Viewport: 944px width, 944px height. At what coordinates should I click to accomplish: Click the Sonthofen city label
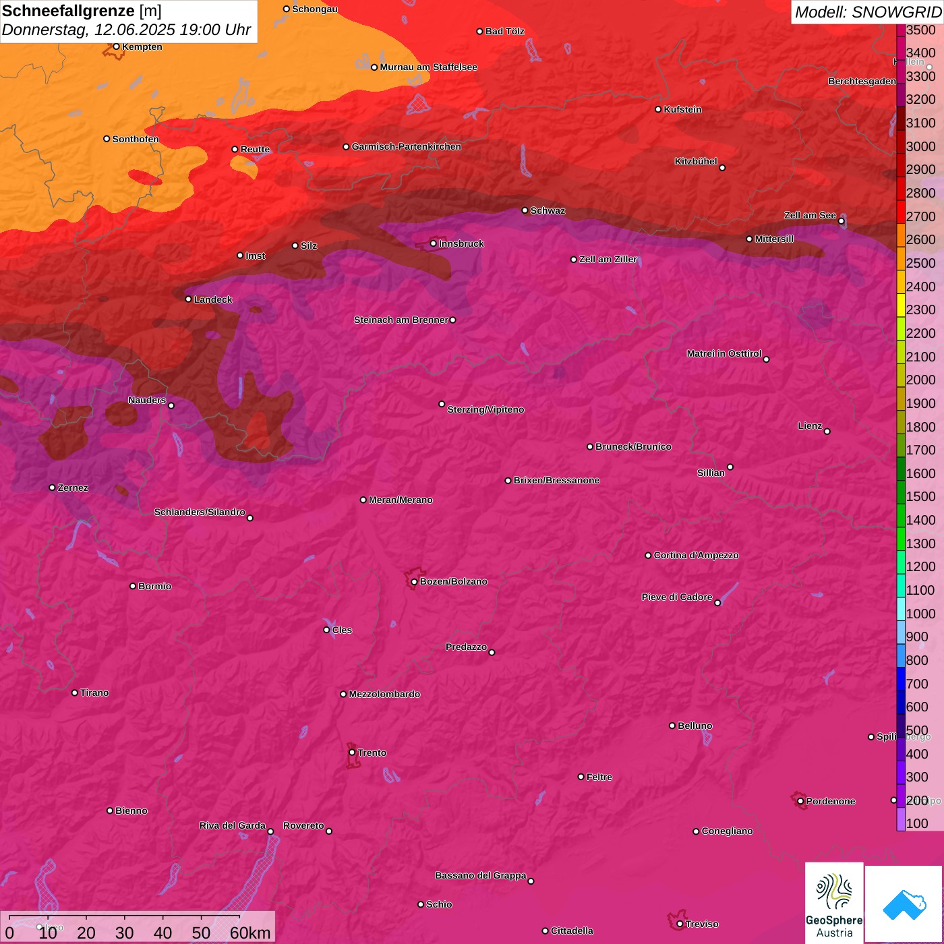[x=136, y=139]
